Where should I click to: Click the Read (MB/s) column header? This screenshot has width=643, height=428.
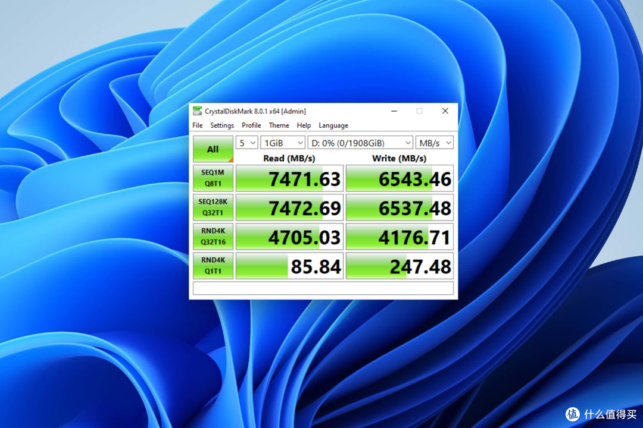pos(289,158)
